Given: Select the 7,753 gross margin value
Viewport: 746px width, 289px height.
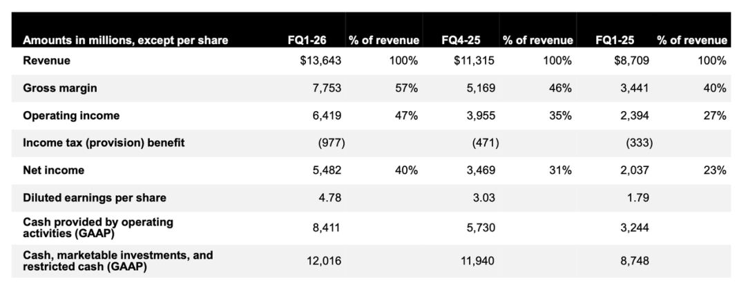Looking at the screenshot, I should 327,88.
